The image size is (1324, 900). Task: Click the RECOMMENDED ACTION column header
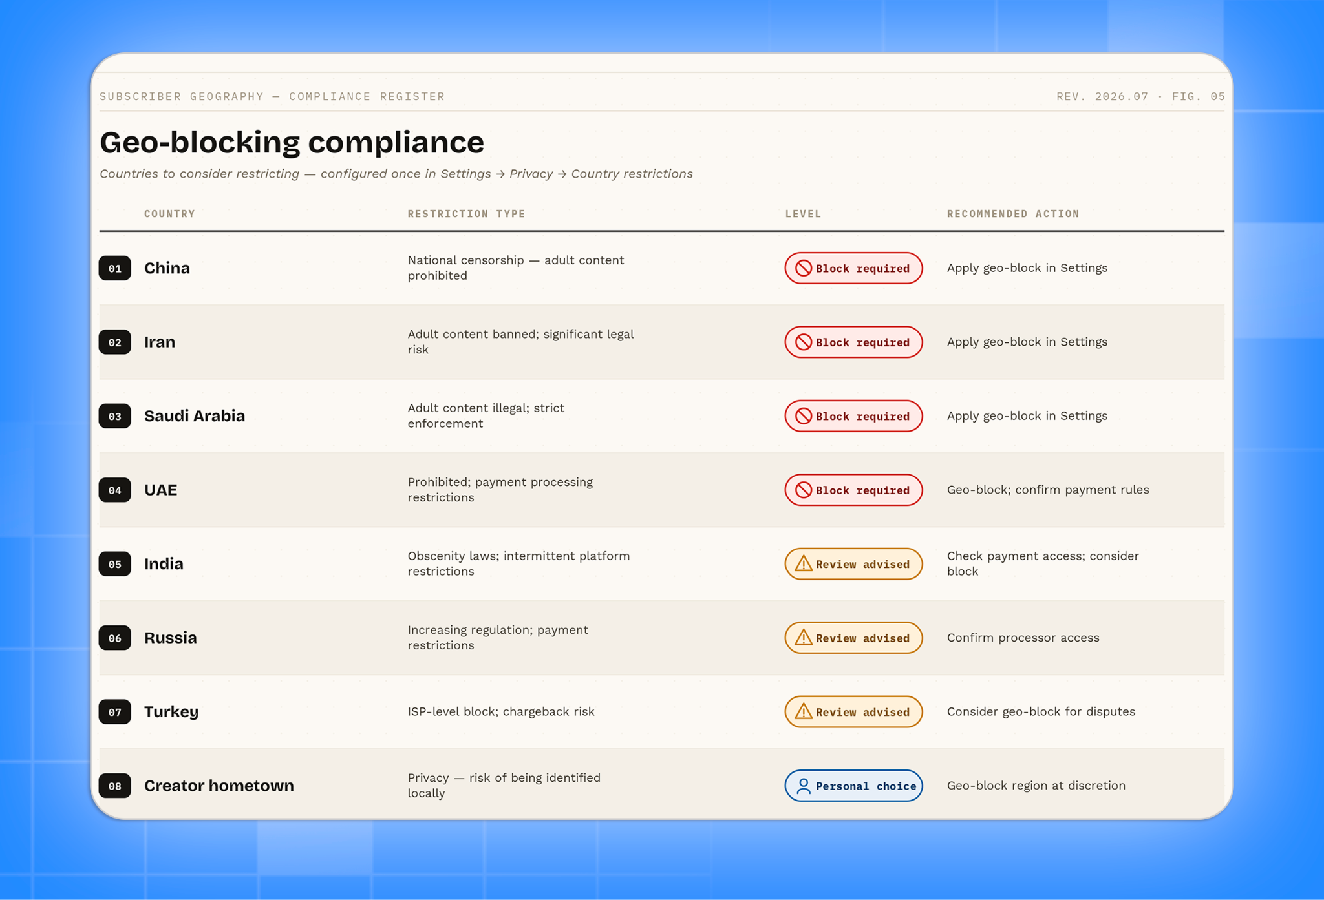click(x=1013, y=214)
